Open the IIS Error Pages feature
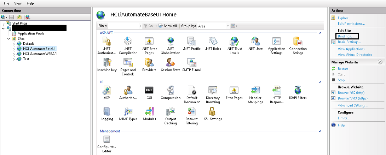The width and height of the screenshot is (386, 155). coord(234,93)
